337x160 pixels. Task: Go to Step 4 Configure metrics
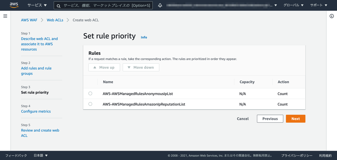tap(36, 111)
